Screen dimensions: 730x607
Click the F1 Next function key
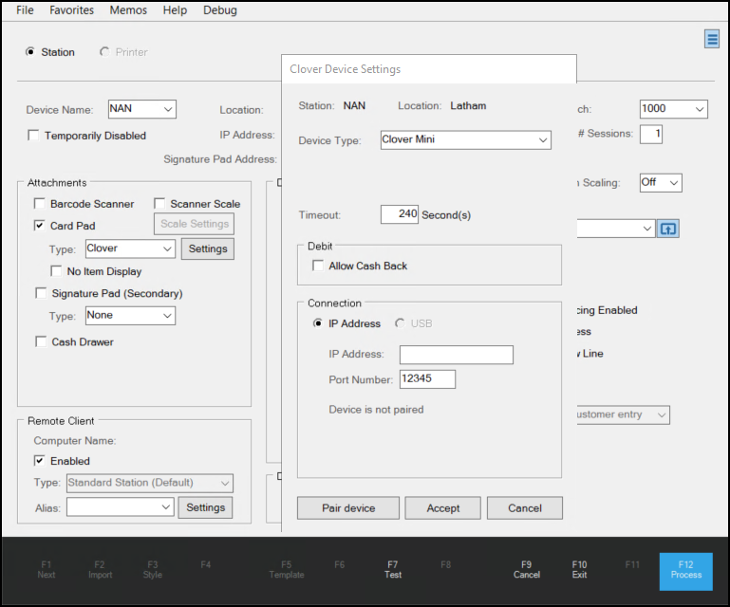click(x=47, y=570)
